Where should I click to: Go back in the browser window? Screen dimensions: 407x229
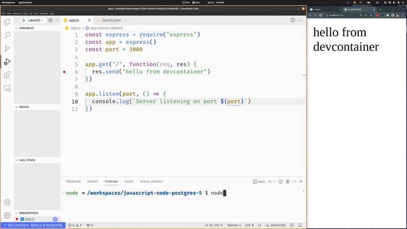click(310, 15)
